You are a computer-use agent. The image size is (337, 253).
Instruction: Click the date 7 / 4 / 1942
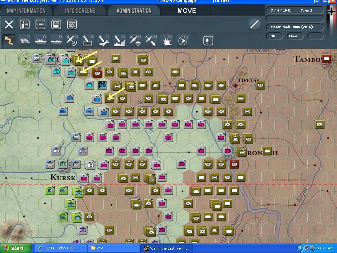tap(281, 10)
